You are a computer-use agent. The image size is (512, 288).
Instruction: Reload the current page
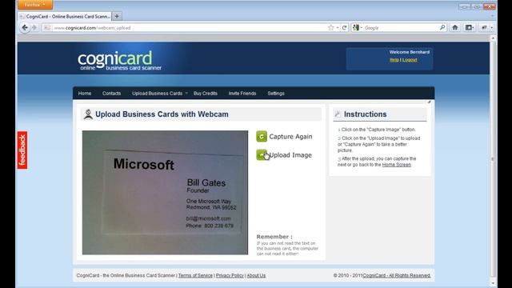pos(344,28)
